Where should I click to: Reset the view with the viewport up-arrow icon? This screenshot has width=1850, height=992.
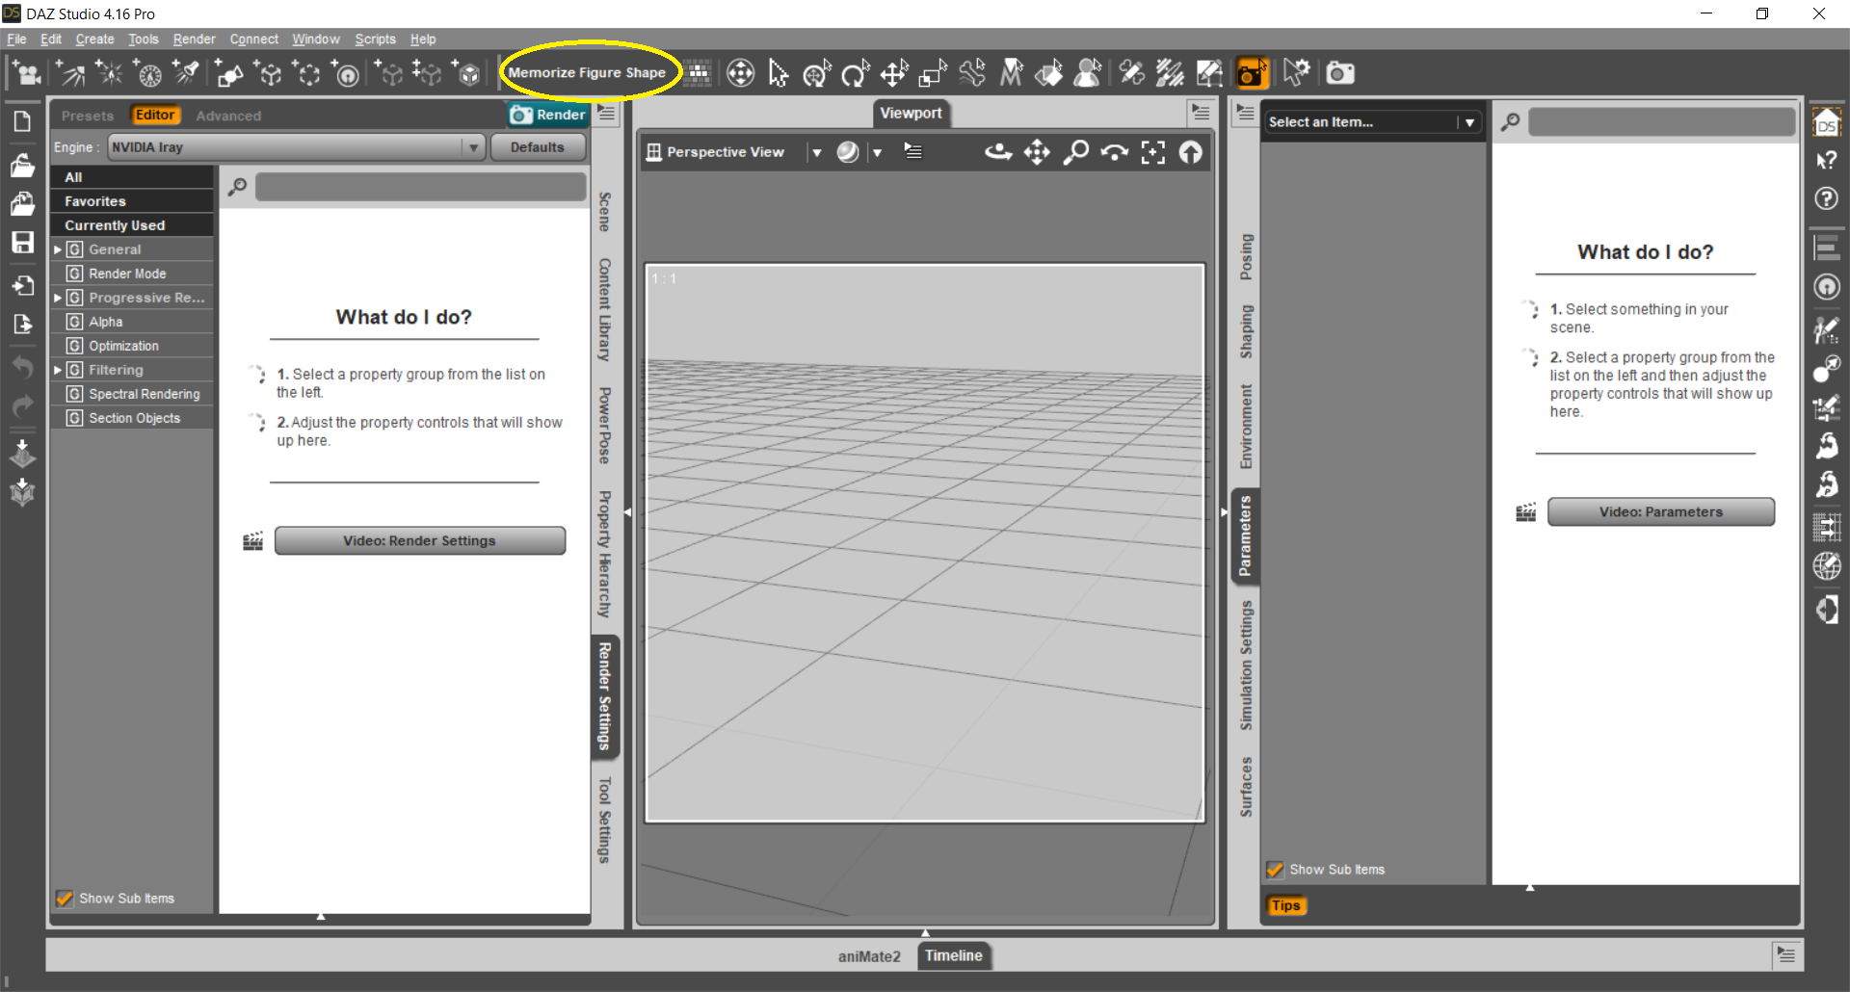point(1191,152)
